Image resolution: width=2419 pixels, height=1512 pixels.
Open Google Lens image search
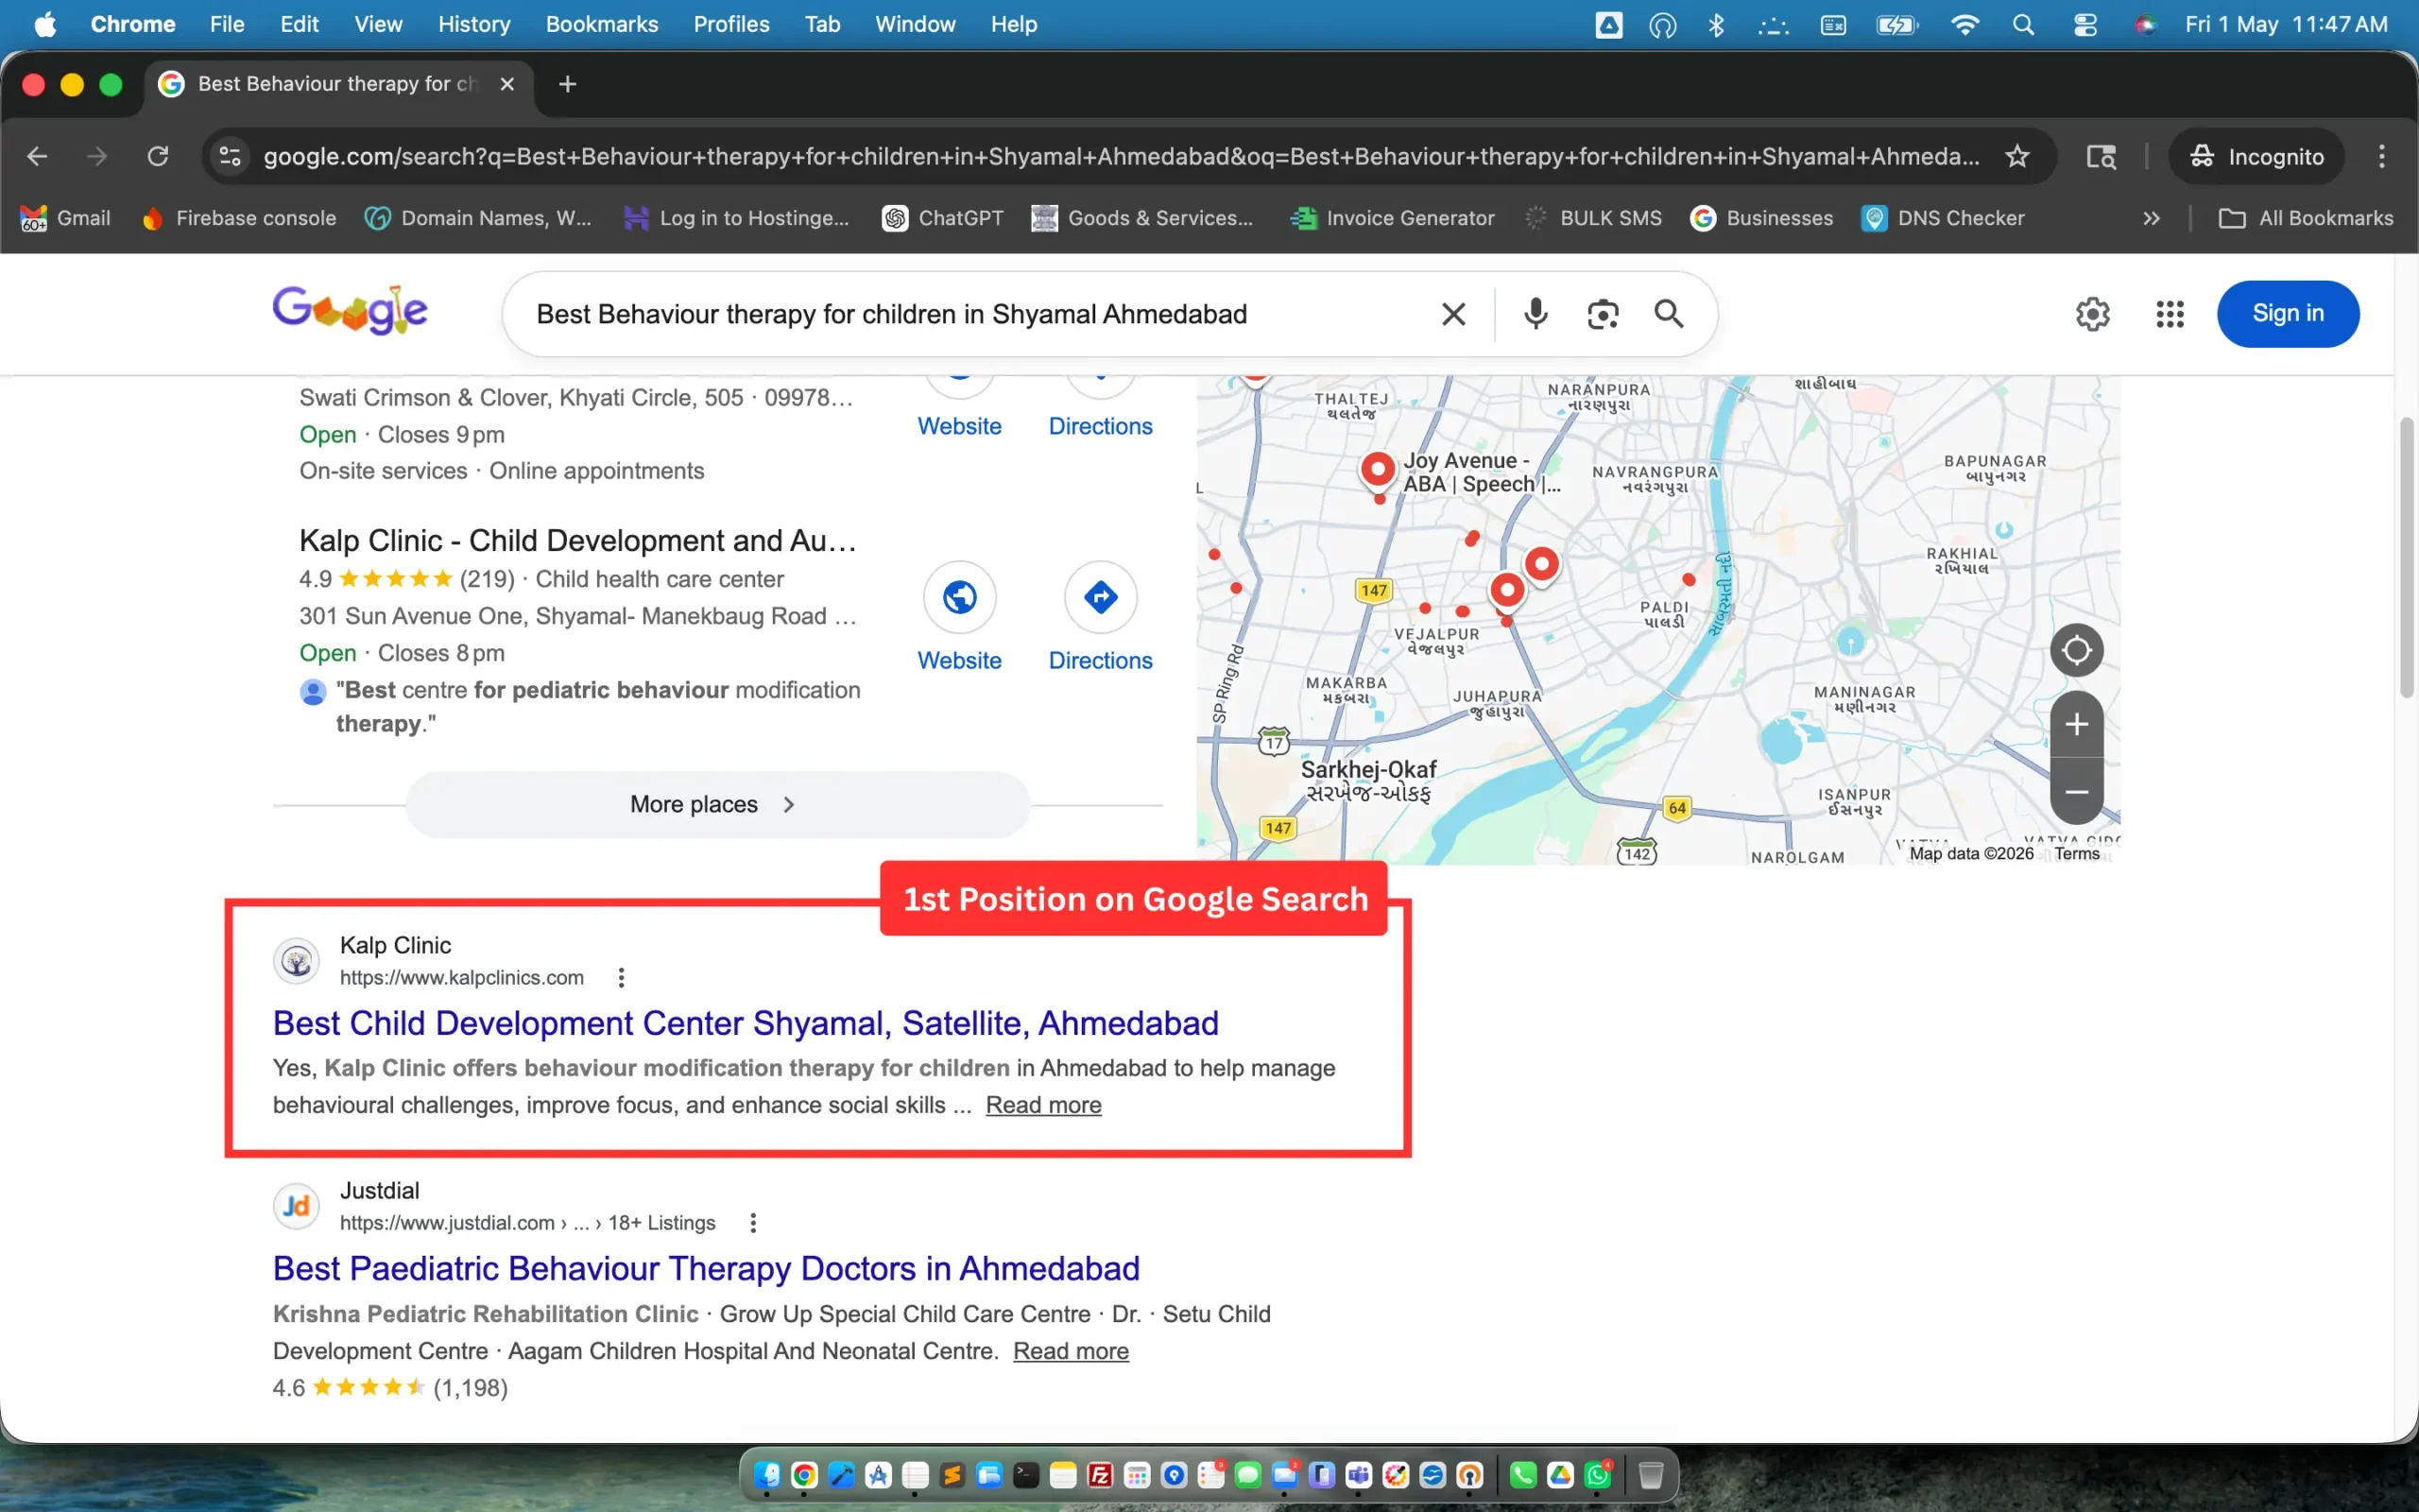[x=1603, y=314]
